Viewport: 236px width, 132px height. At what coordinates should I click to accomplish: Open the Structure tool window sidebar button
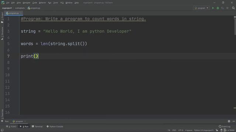coord(2,33)
